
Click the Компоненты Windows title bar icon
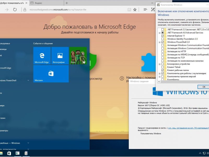pyautogui.click(x=158, y=5)
